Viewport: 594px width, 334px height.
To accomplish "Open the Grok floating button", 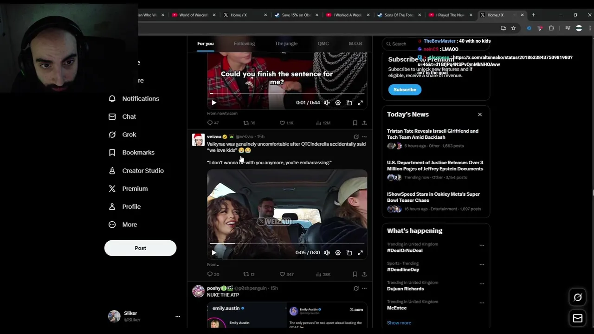I will tap(578, 297).
